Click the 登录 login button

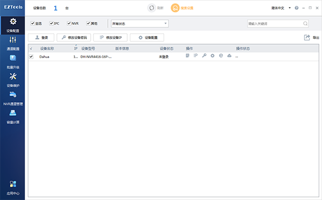pyautogui.click(x=41, y=38)
